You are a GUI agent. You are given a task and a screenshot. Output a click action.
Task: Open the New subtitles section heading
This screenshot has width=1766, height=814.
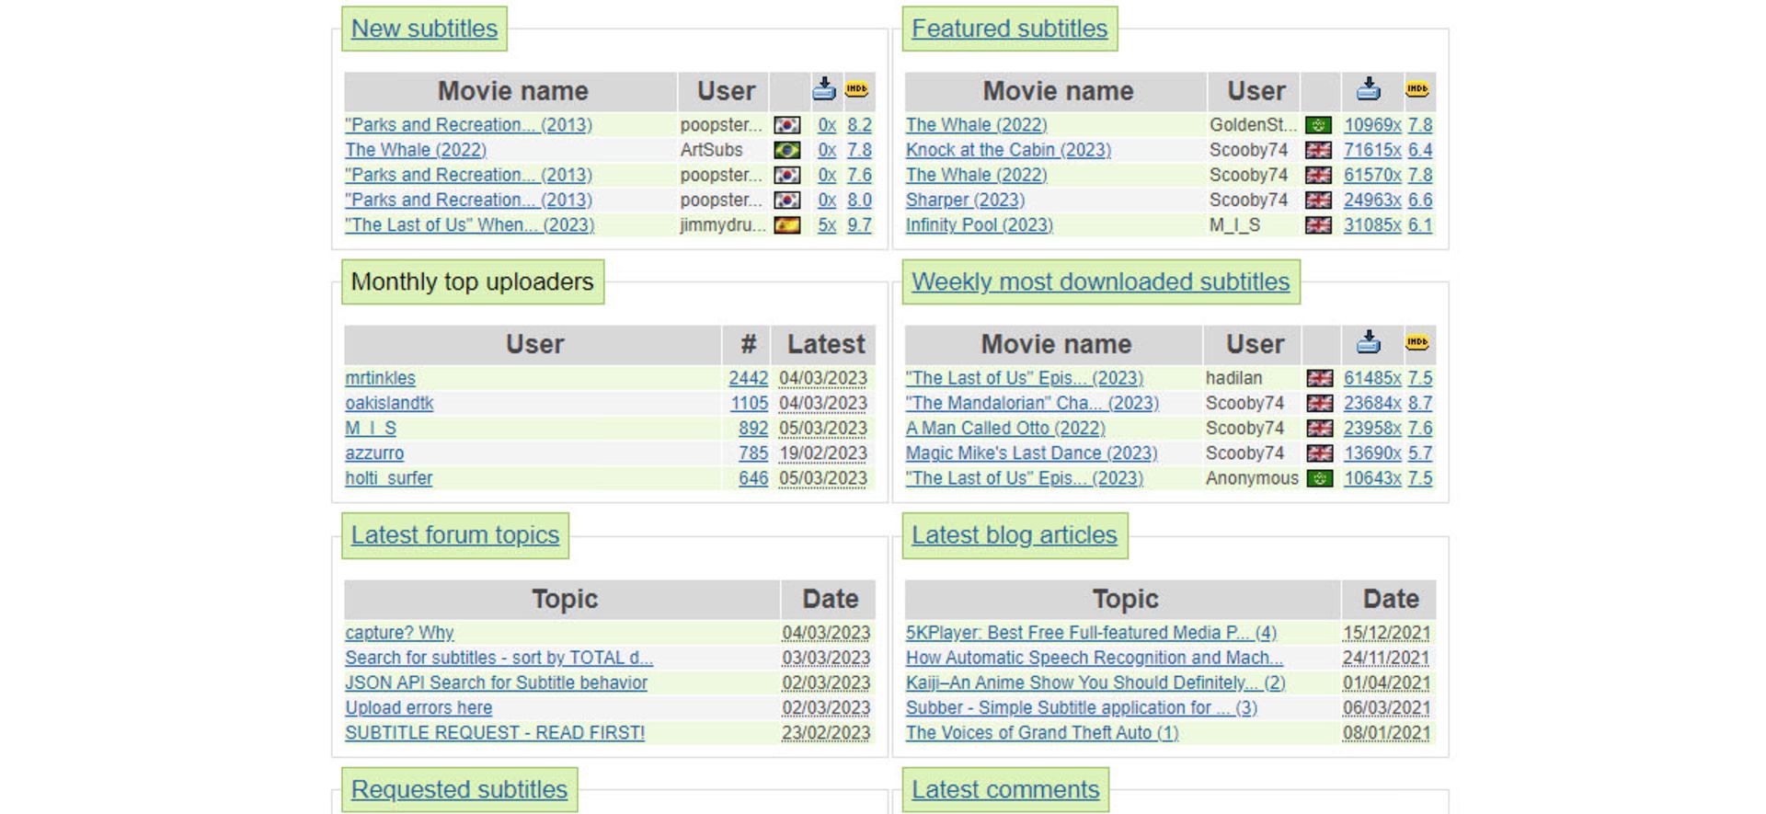[424, 29]
